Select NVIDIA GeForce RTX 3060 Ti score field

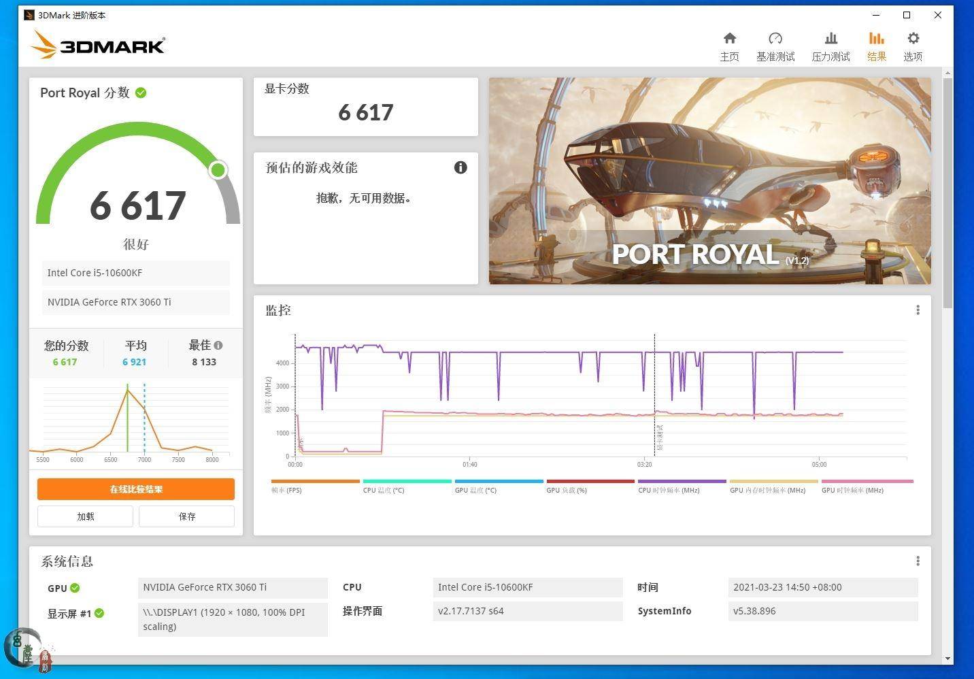[x=136, y=302]
